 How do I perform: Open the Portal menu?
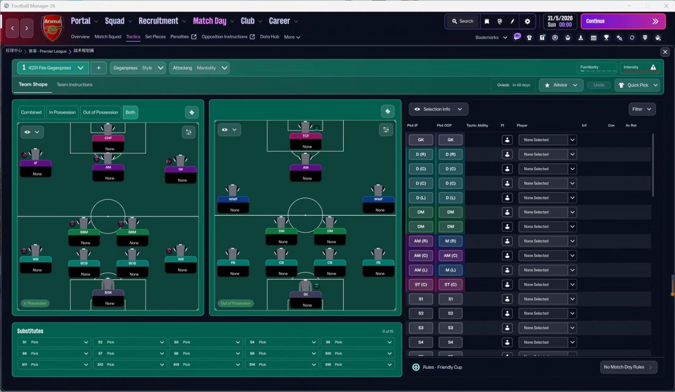coord(84,21)
